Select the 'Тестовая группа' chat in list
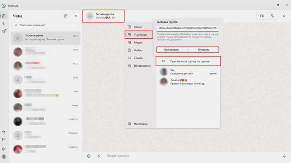Screen dimensions: 291x163 [45, 38]
